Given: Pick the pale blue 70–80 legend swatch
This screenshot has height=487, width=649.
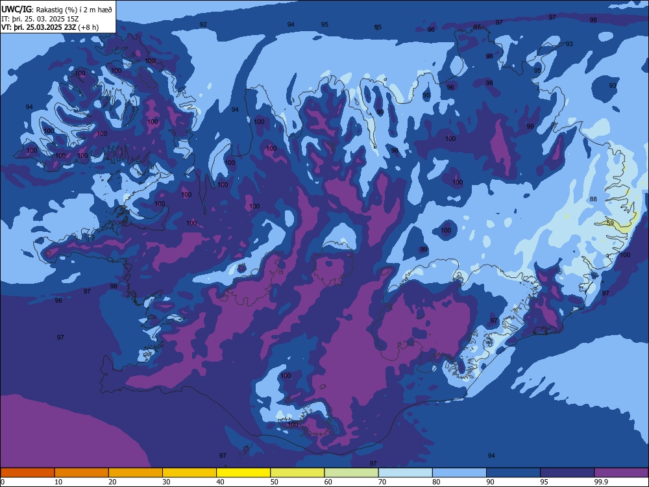Looking at the screenshot, I should (406, 473).
